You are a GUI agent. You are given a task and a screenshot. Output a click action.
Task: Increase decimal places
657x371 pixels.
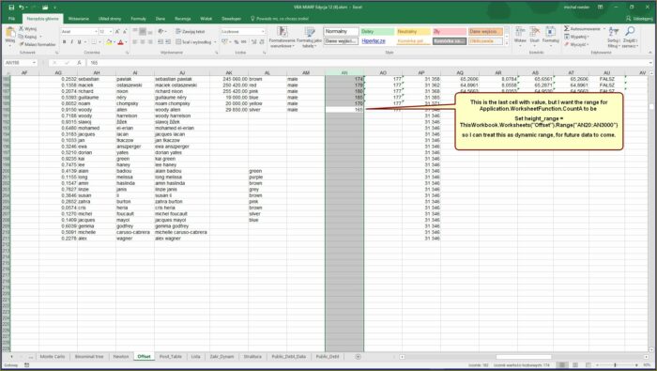click(x=253, y=42)
